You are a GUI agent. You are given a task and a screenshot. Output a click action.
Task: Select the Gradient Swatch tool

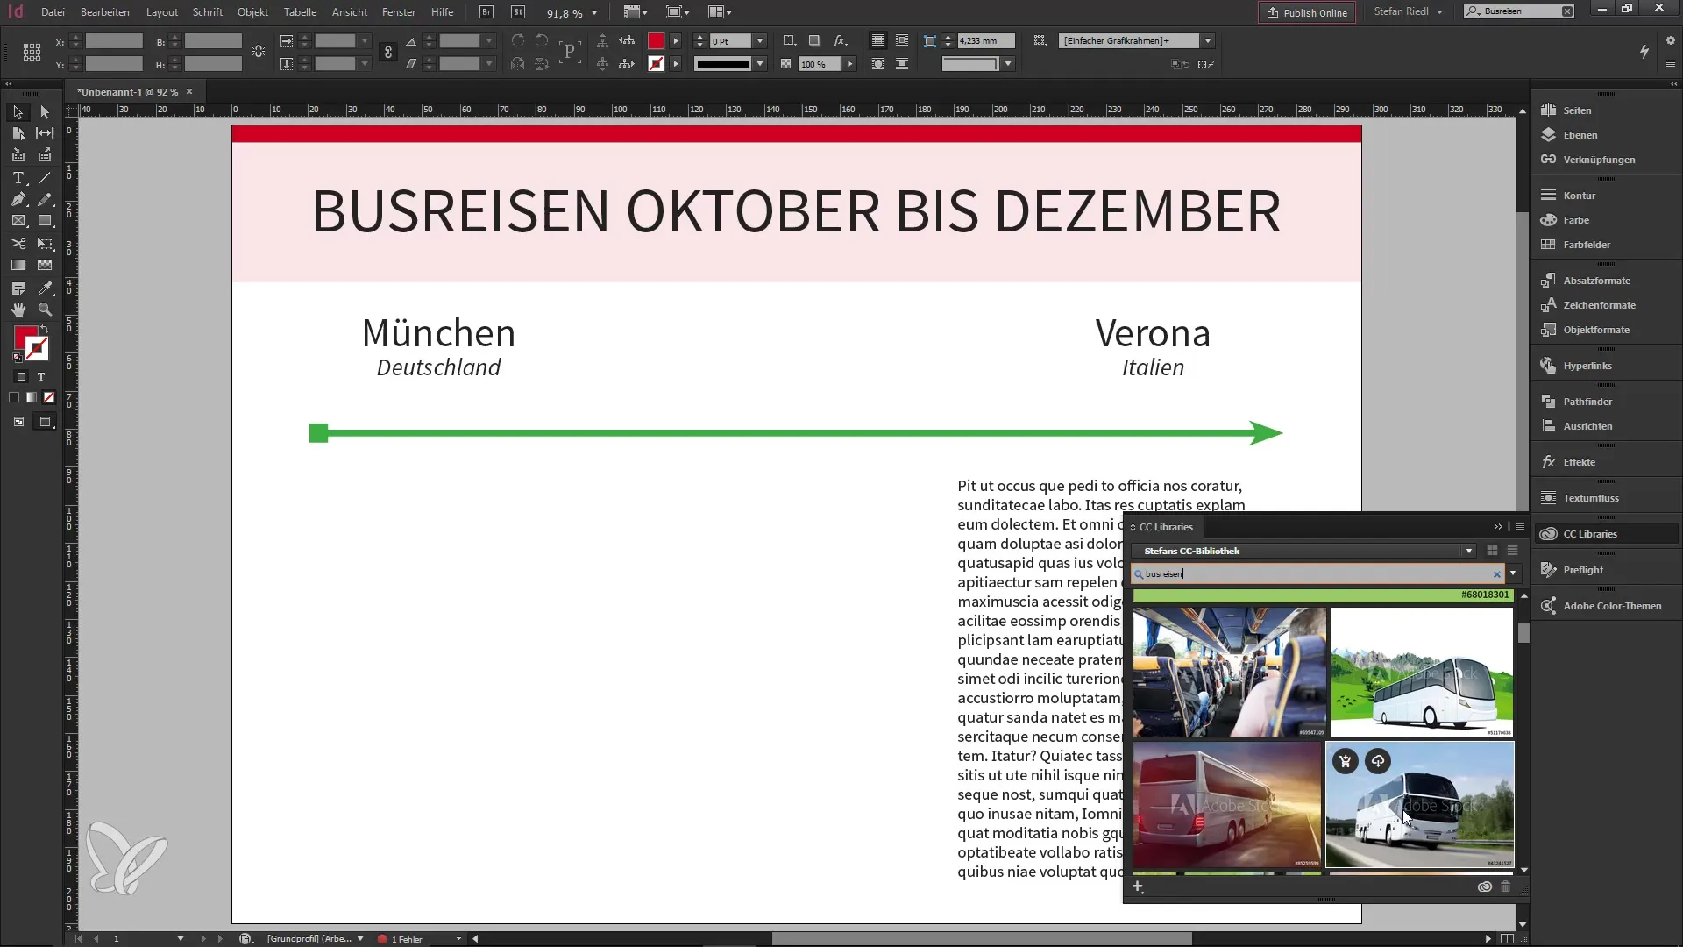click(x=18, y=265)
